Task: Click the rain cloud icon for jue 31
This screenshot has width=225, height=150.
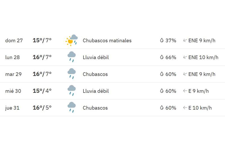Action: pyautogui.click(x=71, y=108)
